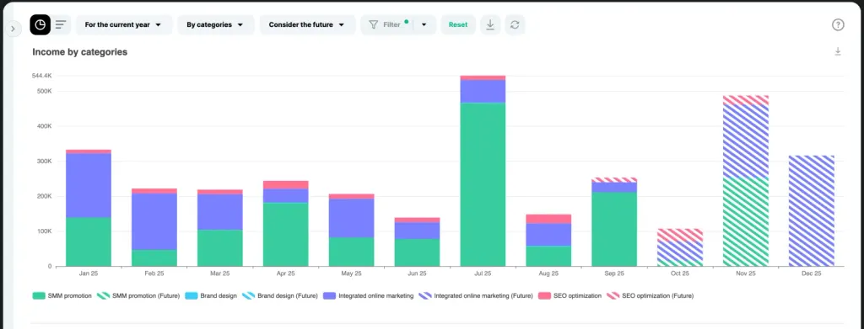Click the Jul 25 green SMM promotion bar

point(483,184)
